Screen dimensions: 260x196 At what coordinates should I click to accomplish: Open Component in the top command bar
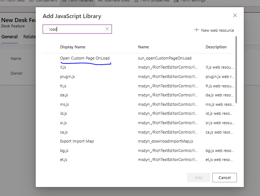coord(43,1)
